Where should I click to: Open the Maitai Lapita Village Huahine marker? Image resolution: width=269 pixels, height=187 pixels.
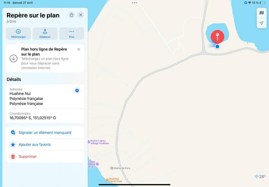coord(98,142)
